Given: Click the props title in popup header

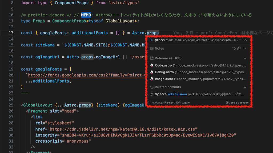Looking at the screenshot, I should 160,40.
